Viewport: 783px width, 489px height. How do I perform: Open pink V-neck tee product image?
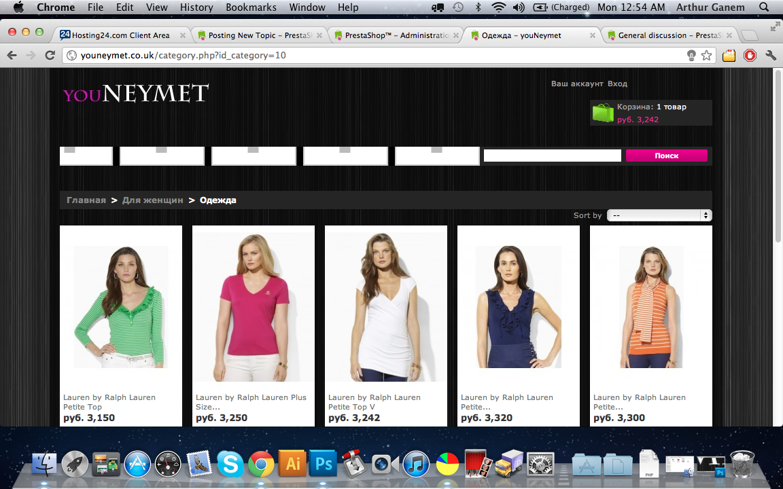click(253, 307)
